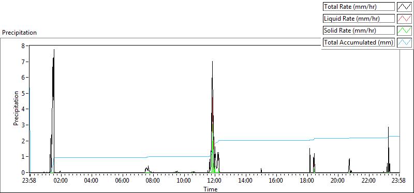This screenshot has width=414, height=193.
Task: Click the vertical 'Precipitation' y-axis label
Action: click(16, 108)
